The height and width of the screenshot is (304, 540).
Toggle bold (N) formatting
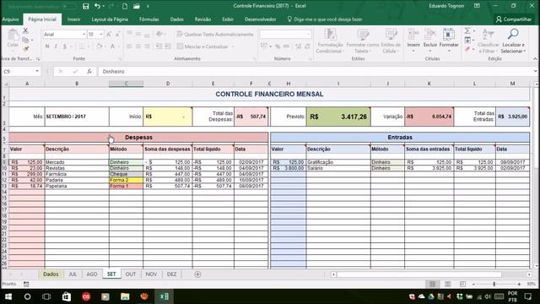47,46
